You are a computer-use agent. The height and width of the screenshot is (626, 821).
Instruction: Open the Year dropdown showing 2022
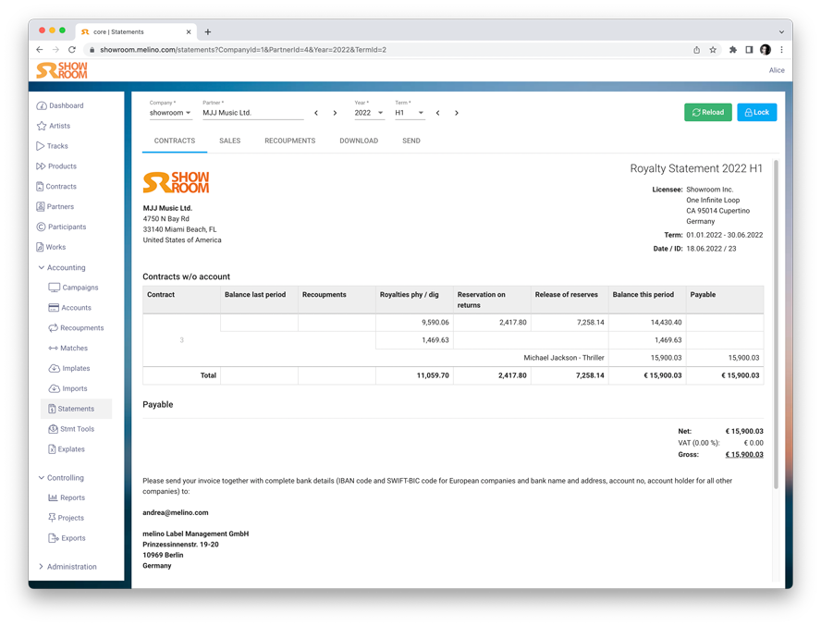[368, 113]
